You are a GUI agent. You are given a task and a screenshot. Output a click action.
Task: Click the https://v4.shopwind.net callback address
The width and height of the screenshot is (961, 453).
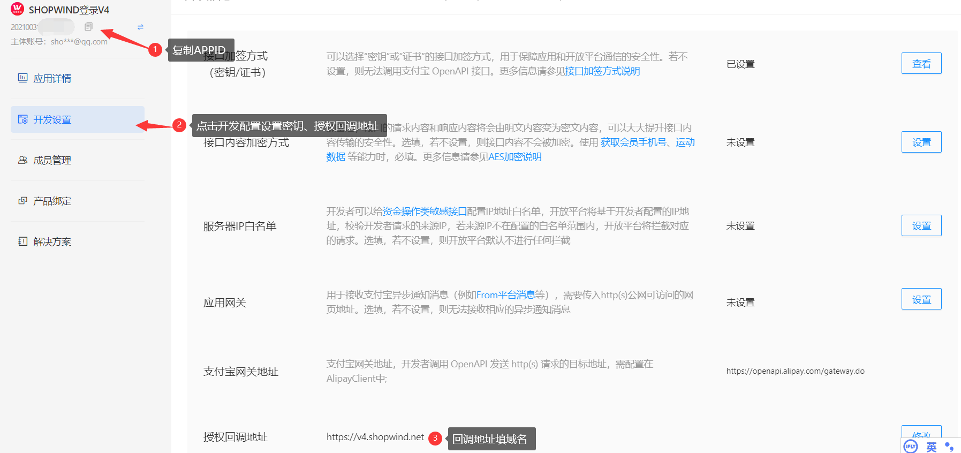click(375, 437)
